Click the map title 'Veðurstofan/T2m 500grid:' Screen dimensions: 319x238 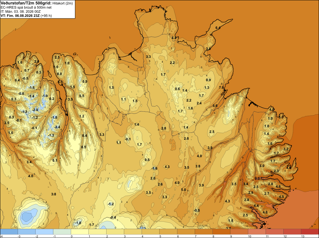click(x=26, y=3)
